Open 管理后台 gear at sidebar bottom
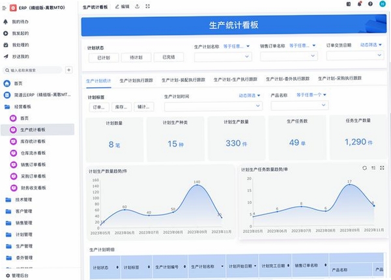This screenshot has height=280, width=391. point(17,275)
